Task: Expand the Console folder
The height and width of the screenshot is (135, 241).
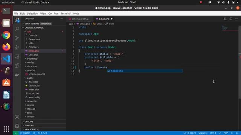Action: (33, 35)
